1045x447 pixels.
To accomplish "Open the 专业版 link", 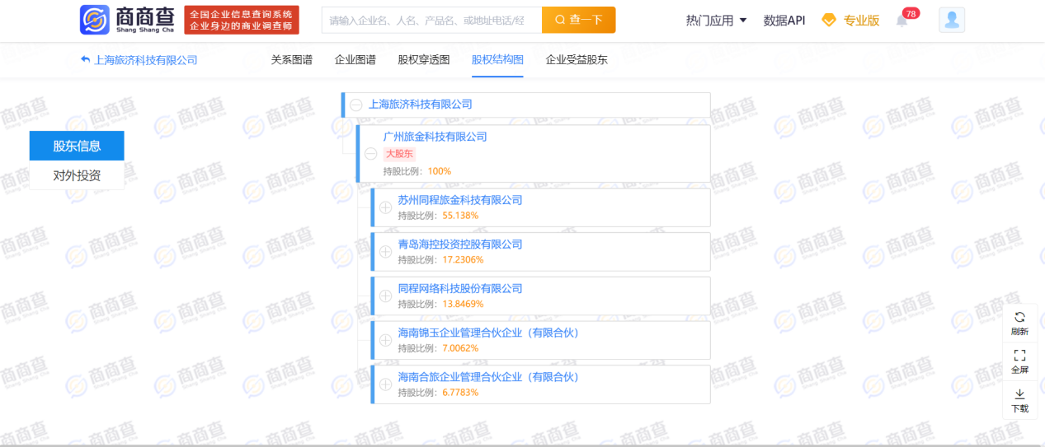I will tap(861, 21).
